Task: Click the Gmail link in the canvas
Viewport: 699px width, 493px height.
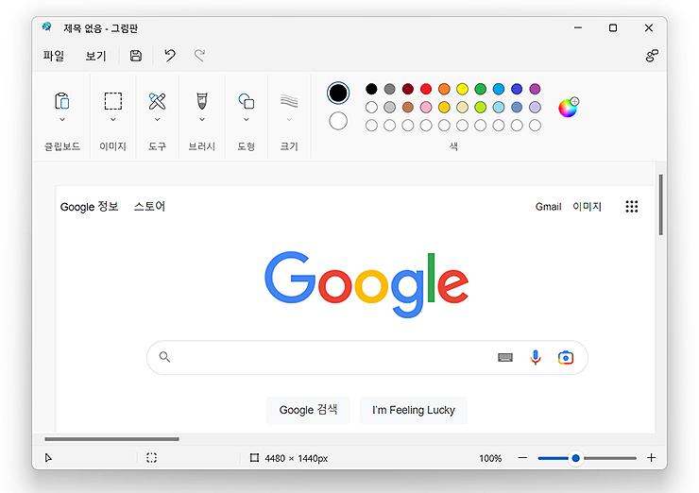Action: point(548,207)
